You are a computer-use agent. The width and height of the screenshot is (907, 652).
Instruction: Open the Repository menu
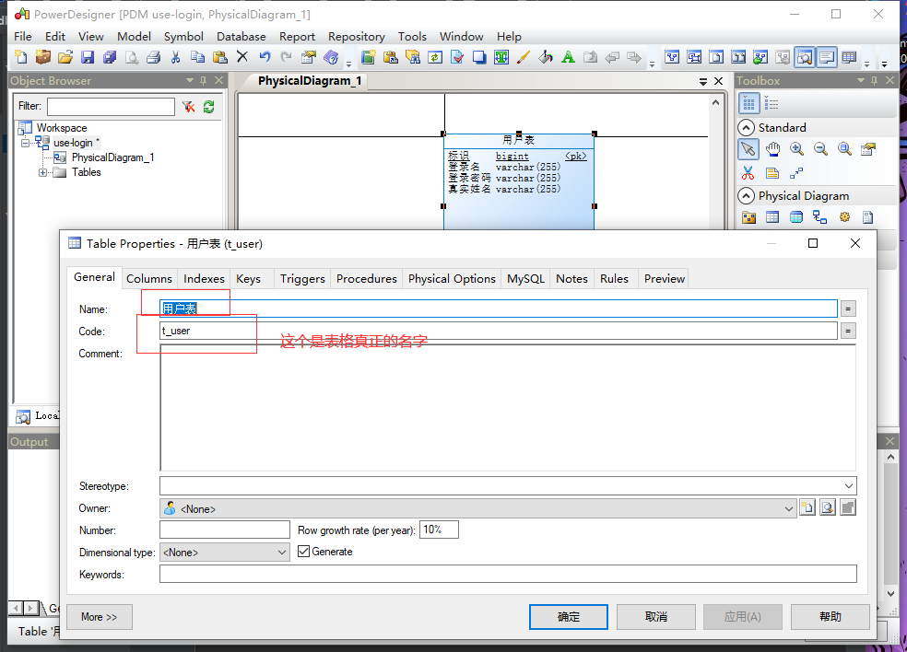(x=357, y=37)
